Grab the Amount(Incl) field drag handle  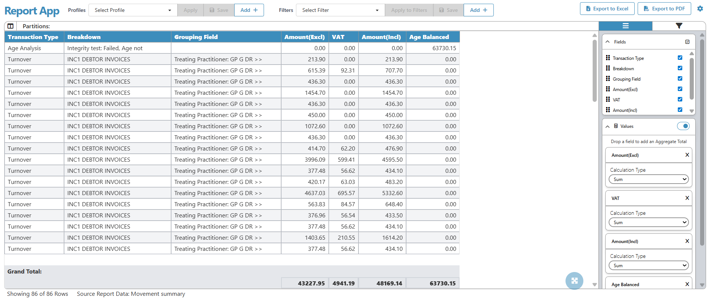[x=608, y=110]
